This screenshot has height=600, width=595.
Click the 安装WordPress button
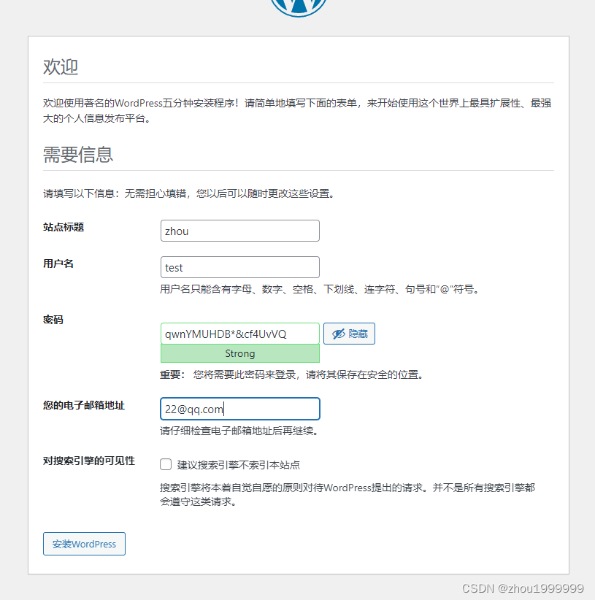(x=84, y=544)
